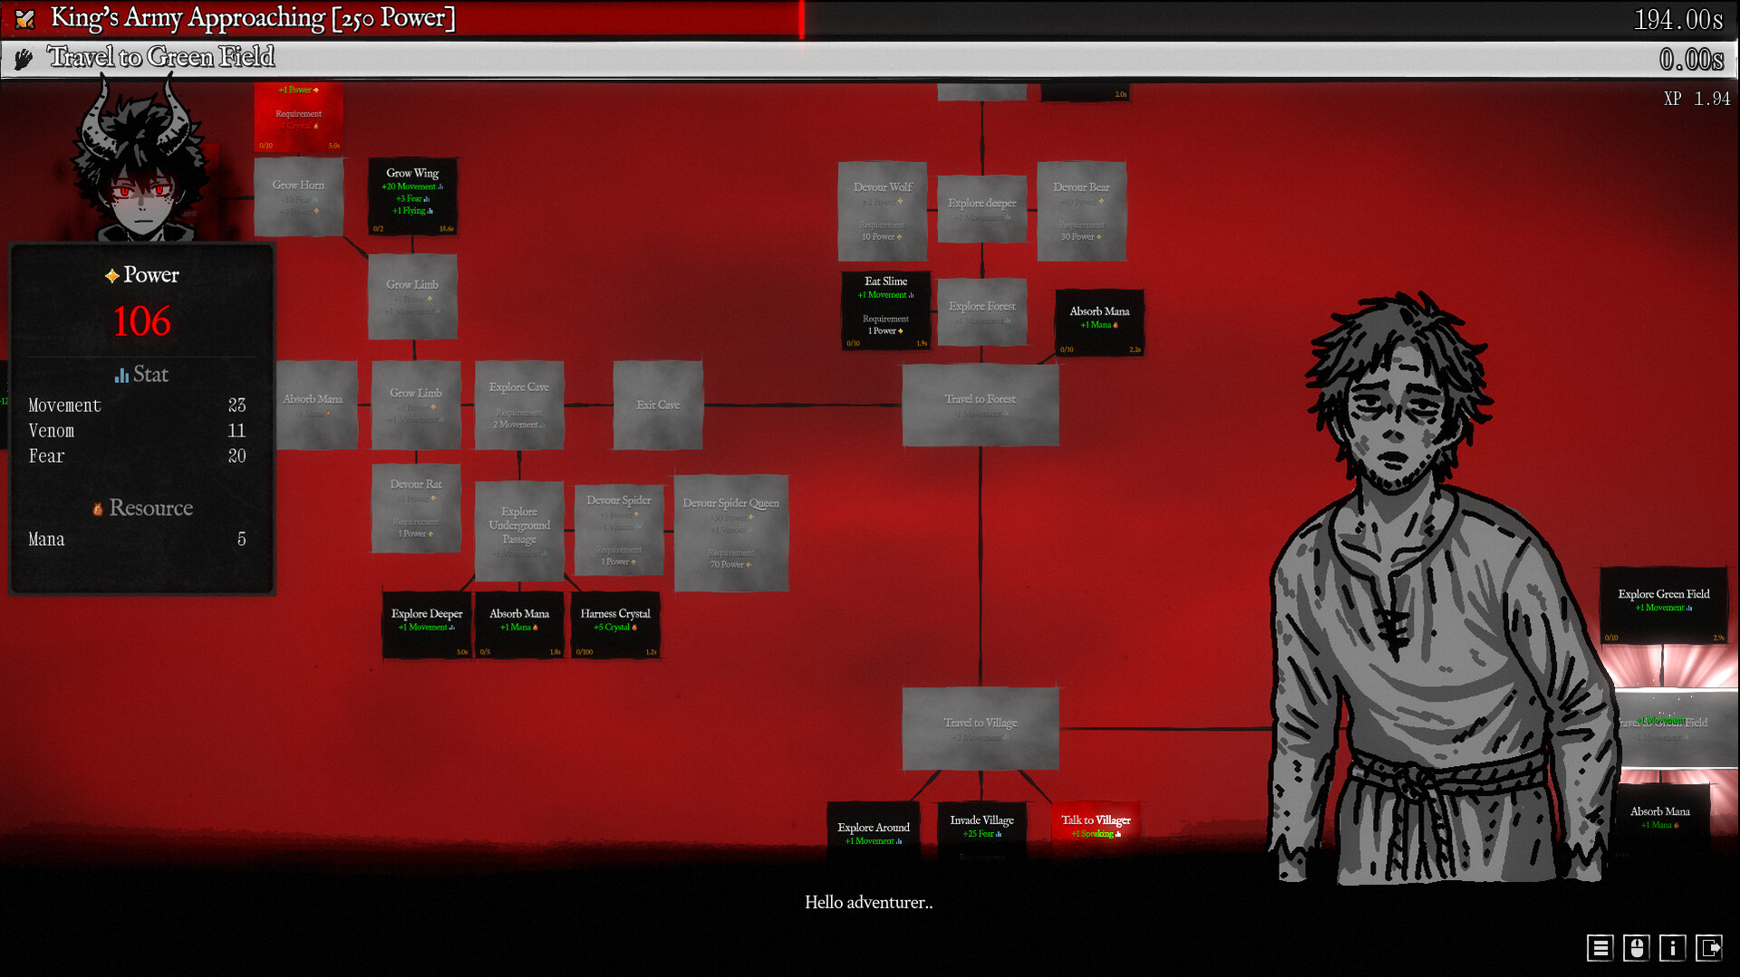Image resolution: width=1740 pixels, height=977 pixels.
Task: Select the Travel to Forest node
Action: pos(980,405)
